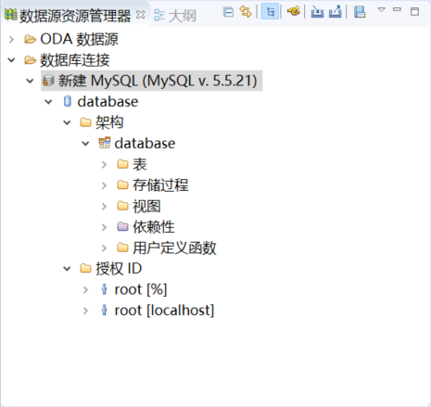431x407 pixels.
Task: Select 新建 MySQL connection entry
Action: click(152, 81)
